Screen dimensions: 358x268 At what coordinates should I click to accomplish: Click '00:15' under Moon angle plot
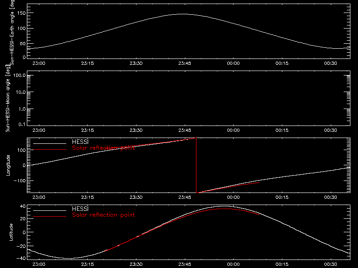pos(282,130)
